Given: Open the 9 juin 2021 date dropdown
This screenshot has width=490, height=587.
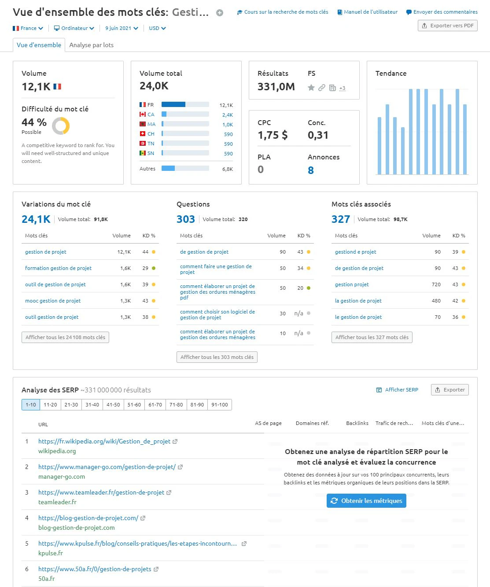Looking at the screenshot, I should tap(122, 28).
